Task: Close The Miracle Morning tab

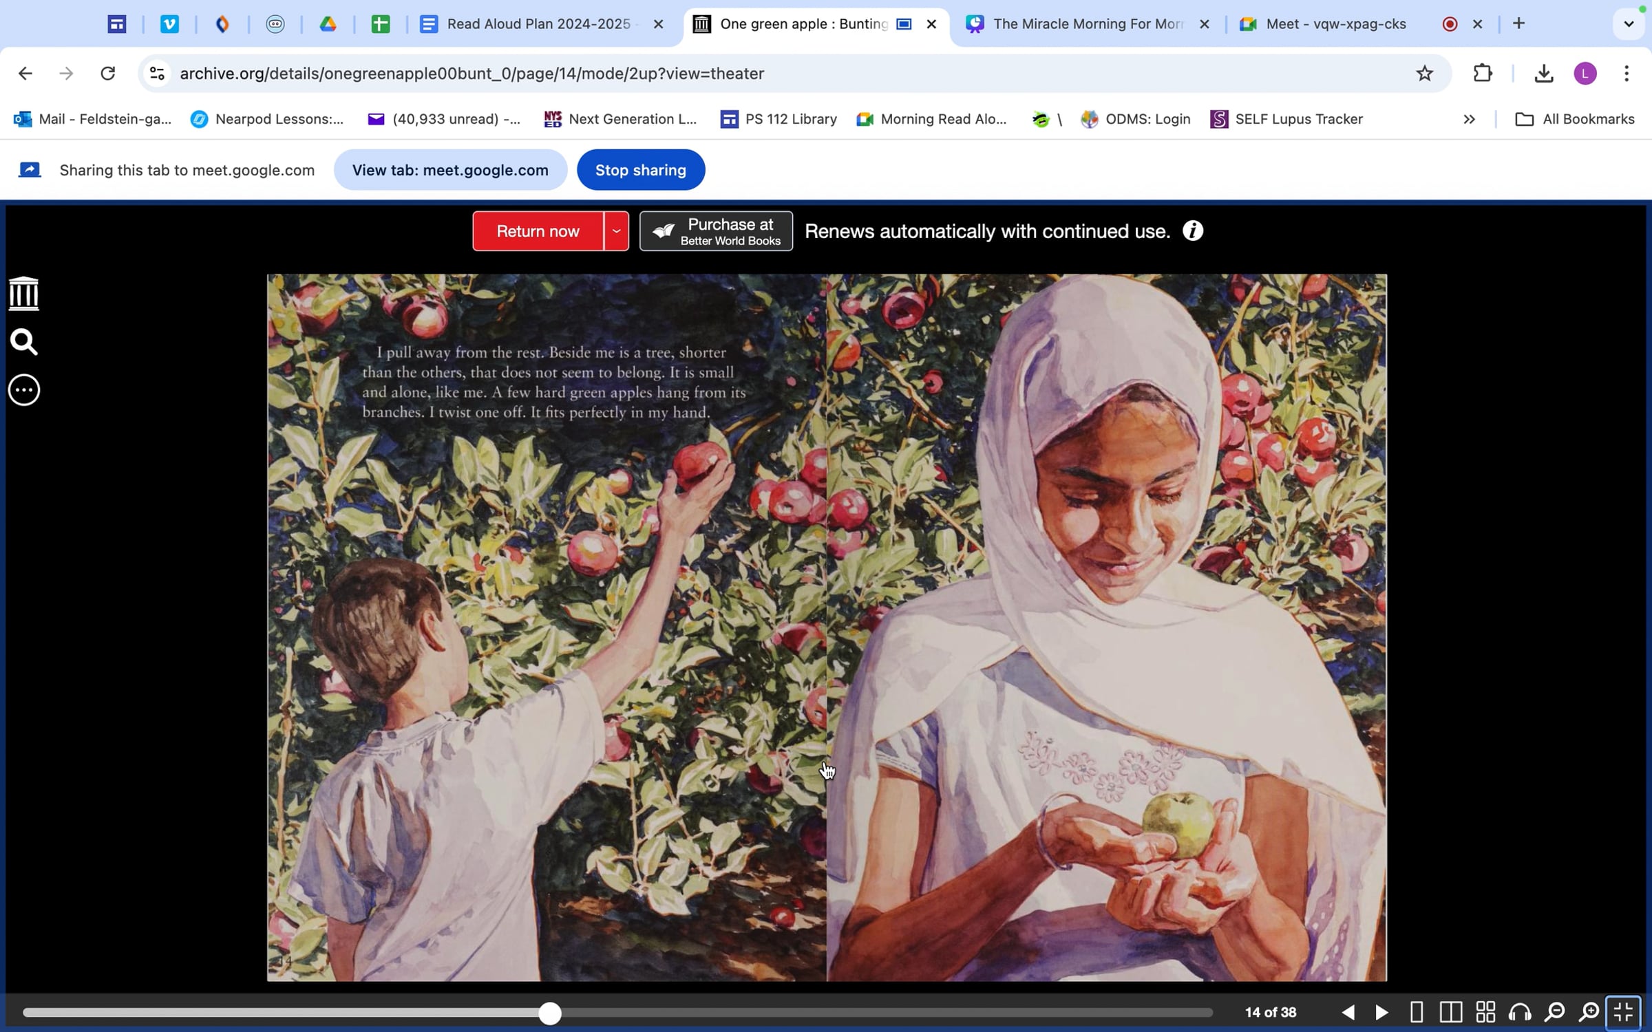Action: pyautogui.click(x=1204, y=24)
